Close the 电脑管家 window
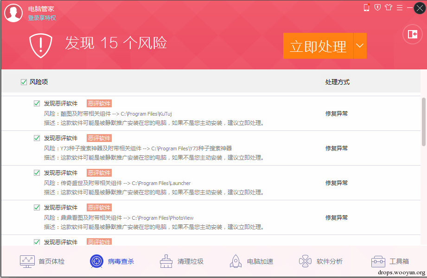Viewport: 427px width, 278px height. click(x=420, y=8)
